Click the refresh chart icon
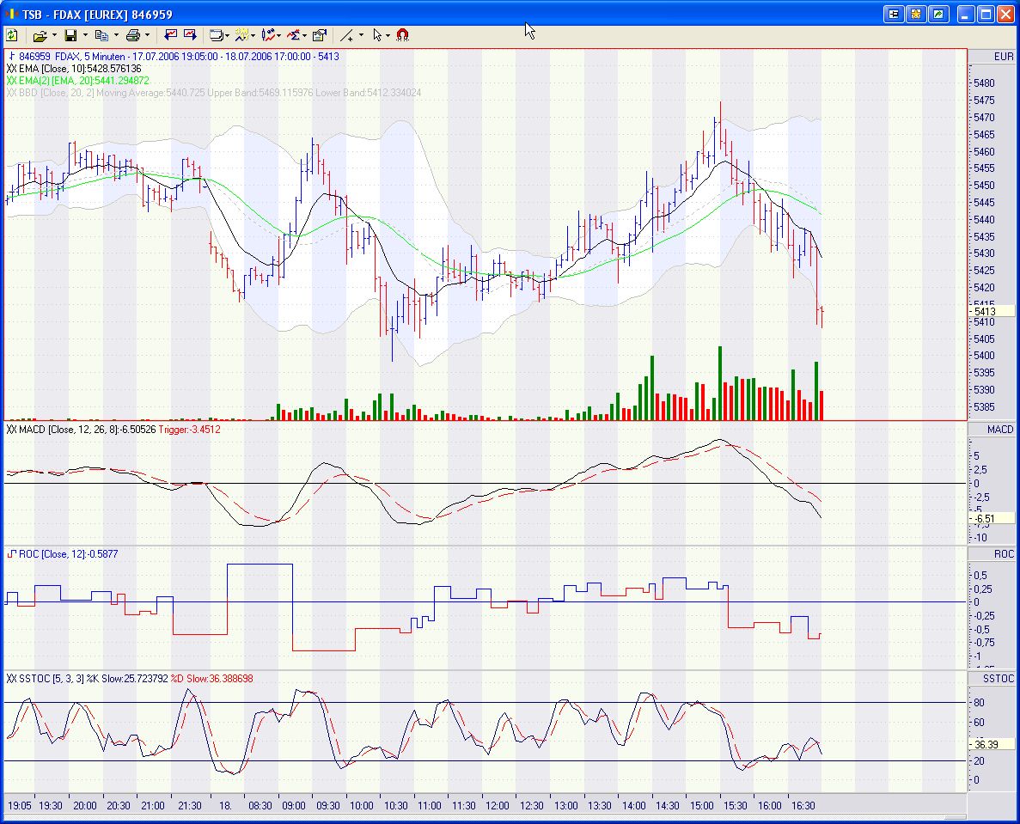The image size is (1020, 824). pos(12,34)
